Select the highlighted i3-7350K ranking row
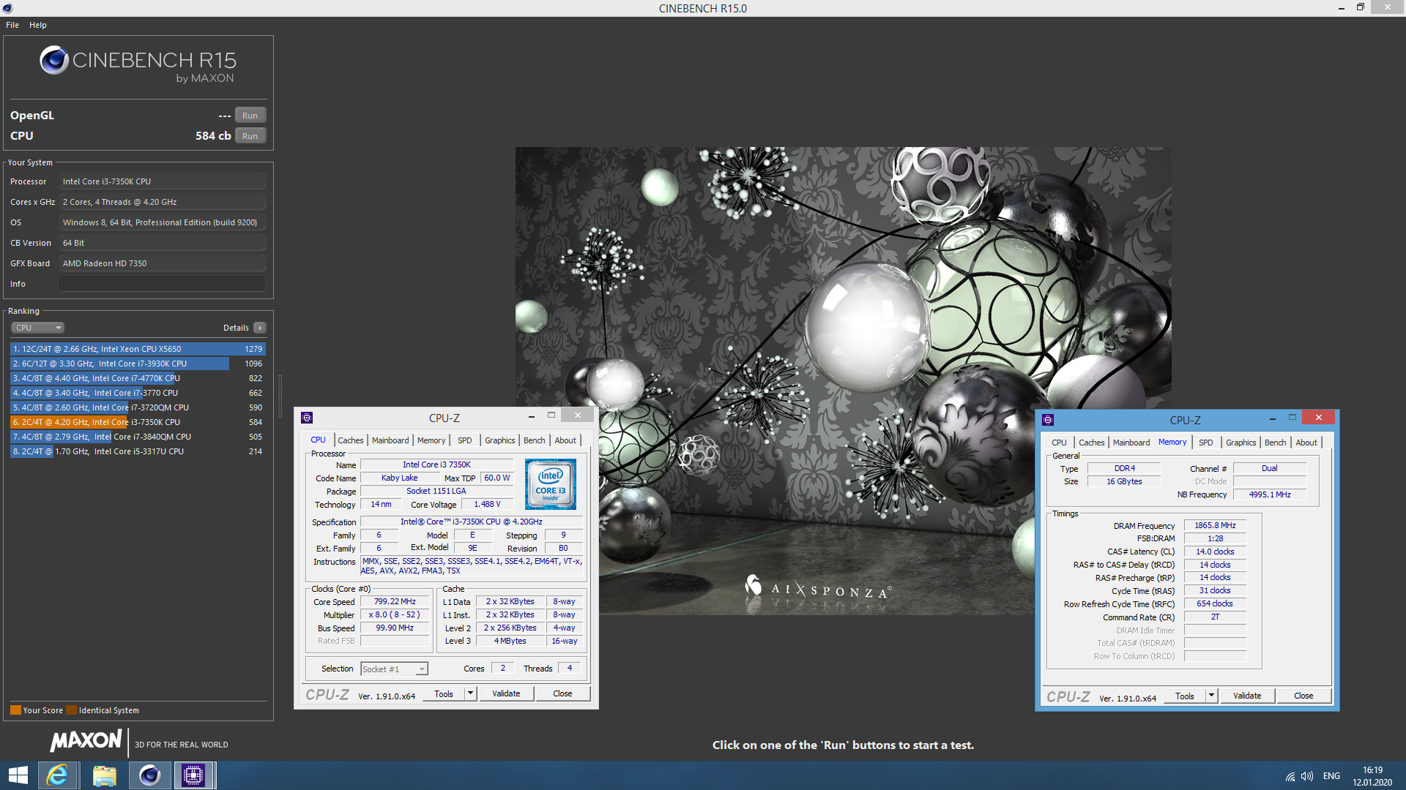This screenshot has height=790, width=1406. (138, 422)
